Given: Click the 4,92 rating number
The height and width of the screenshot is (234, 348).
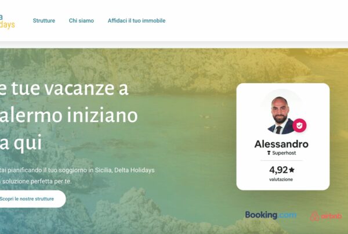Looking at the screenshot, I should (x=278, y=170).
